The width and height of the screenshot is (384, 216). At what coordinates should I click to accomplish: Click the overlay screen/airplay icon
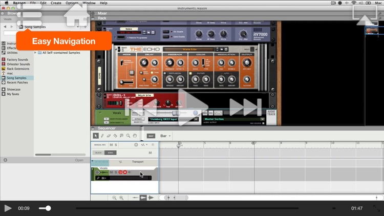(365, 15)
